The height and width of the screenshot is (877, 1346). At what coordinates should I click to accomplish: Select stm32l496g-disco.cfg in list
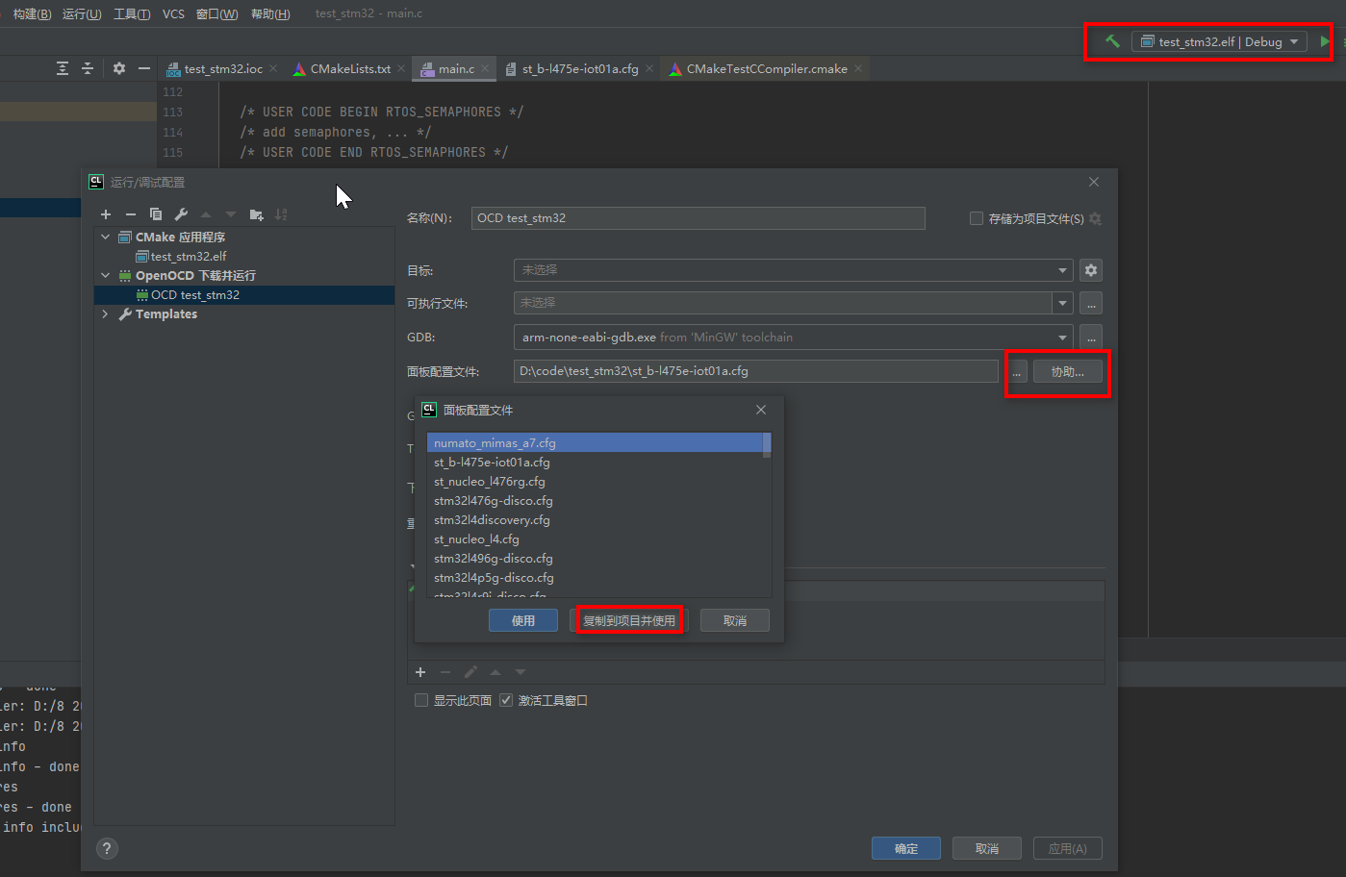tap(596, 559)
